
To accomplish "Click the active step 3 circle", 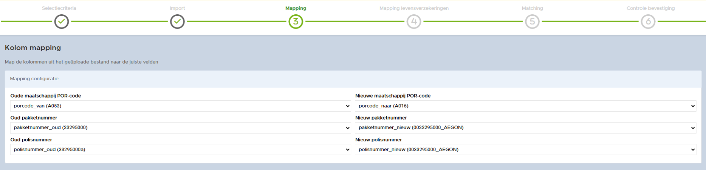I will (x=296, y=21).
